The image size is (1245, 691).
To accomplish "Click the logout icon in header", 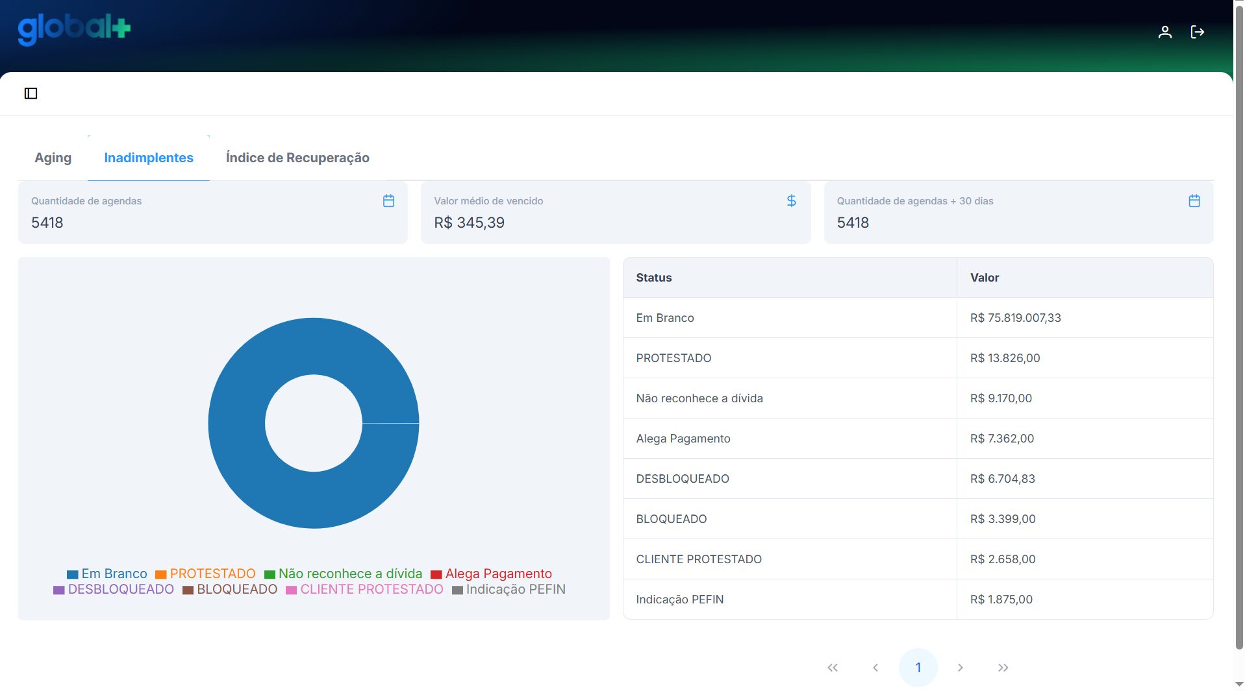I will (x=1197, y=32).
